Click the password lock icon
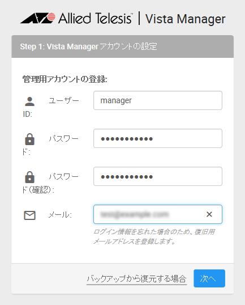The width and height of the screenshot is (245, 305). (x=29, y=139)
